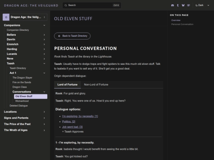Click the Old Elven Stuff page heading
The width and height of the screenshot is (214, 160).
[73, 19]
